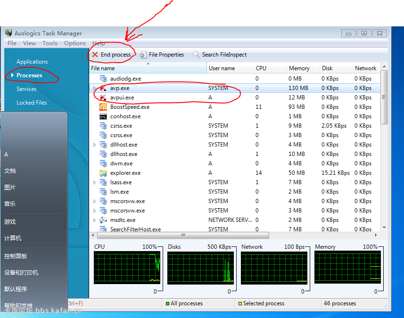The height and width of the screenshot is (318, 404).
Task: Click the Network activity graph
Action: click(274, 268)
